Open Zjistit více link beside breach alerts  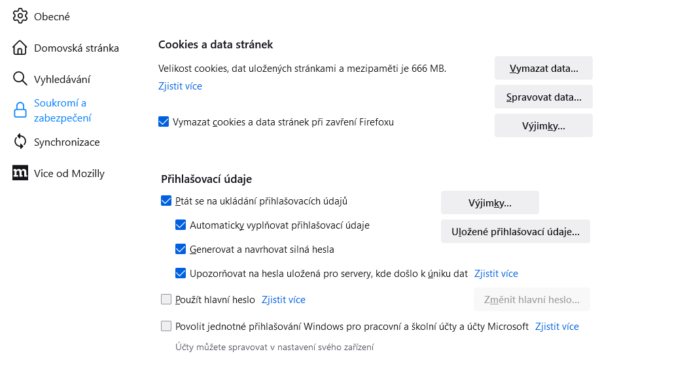point(496,274)
